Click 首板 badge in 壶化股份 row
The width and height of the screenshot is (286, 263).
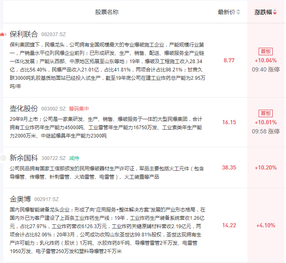(x=266, y=113)
